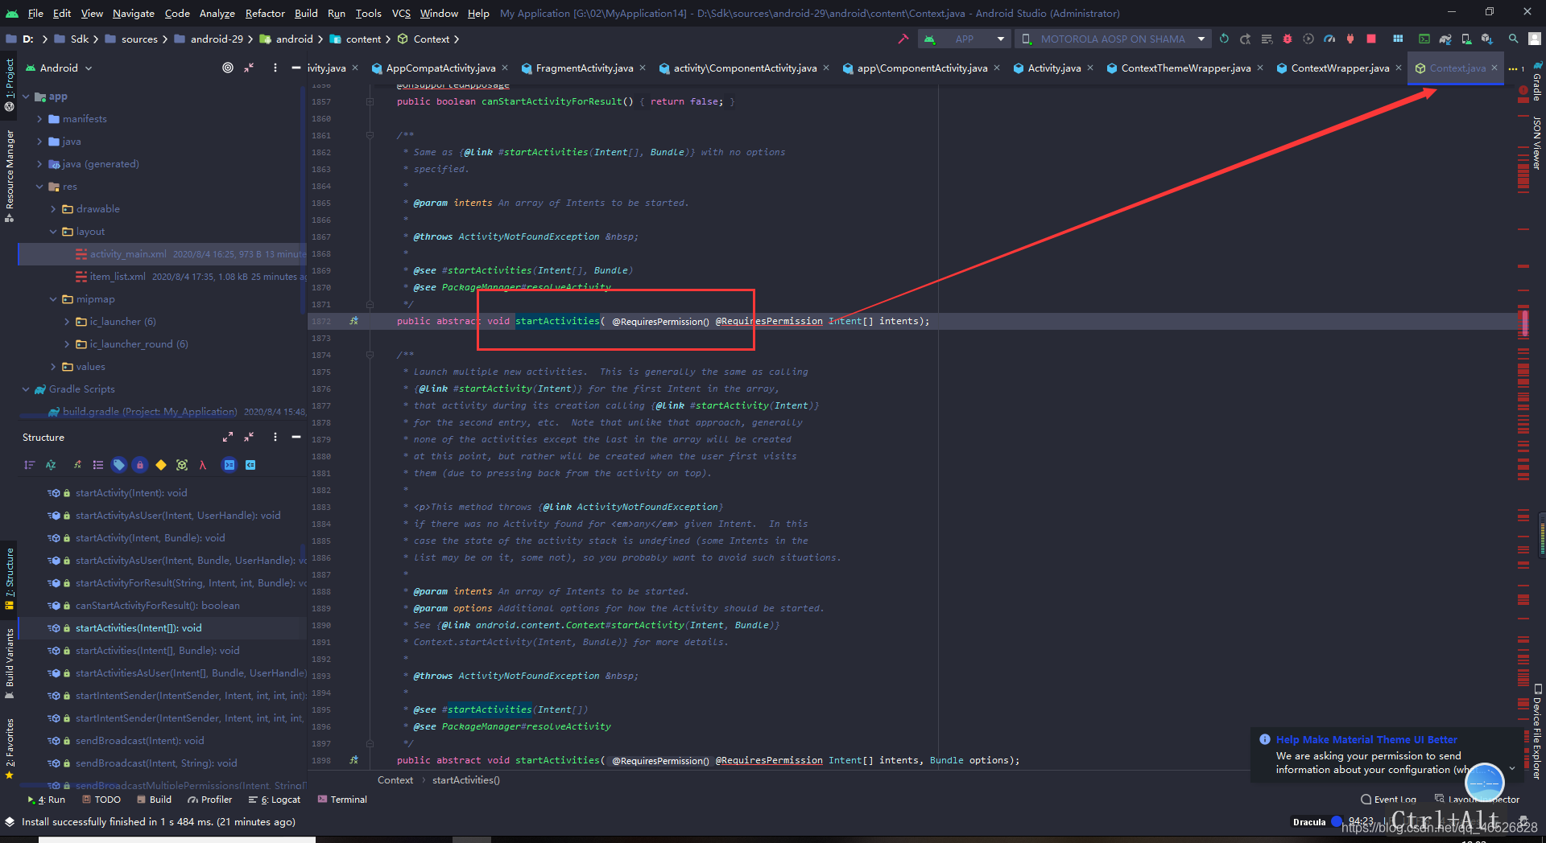Switch to the ContextWrapper.java tab
The height and width of the screenshot is (843, 1546).
1340,68
